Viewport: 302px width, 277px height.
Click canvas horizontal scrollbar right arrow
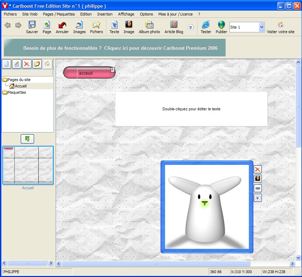click(x=292, y=264)
